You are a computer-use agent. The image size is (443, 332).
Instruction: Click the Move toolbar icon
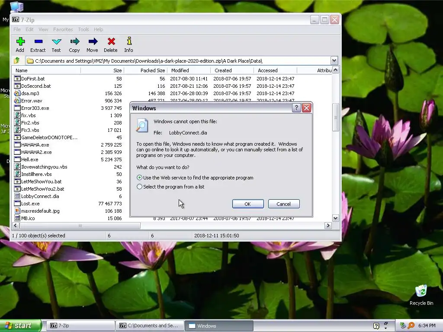click(93, 42)
